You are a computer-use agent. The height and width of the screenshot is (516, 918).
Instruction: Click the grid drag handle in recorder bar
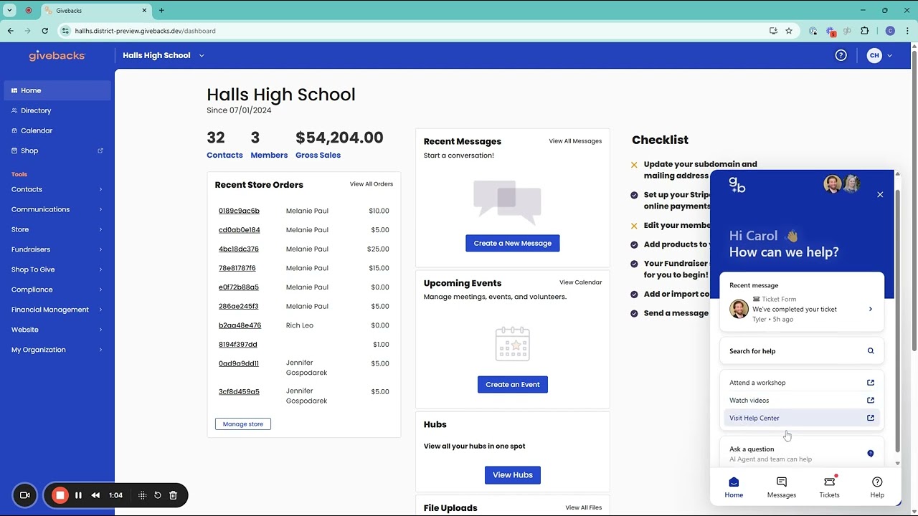coord(142,495)
